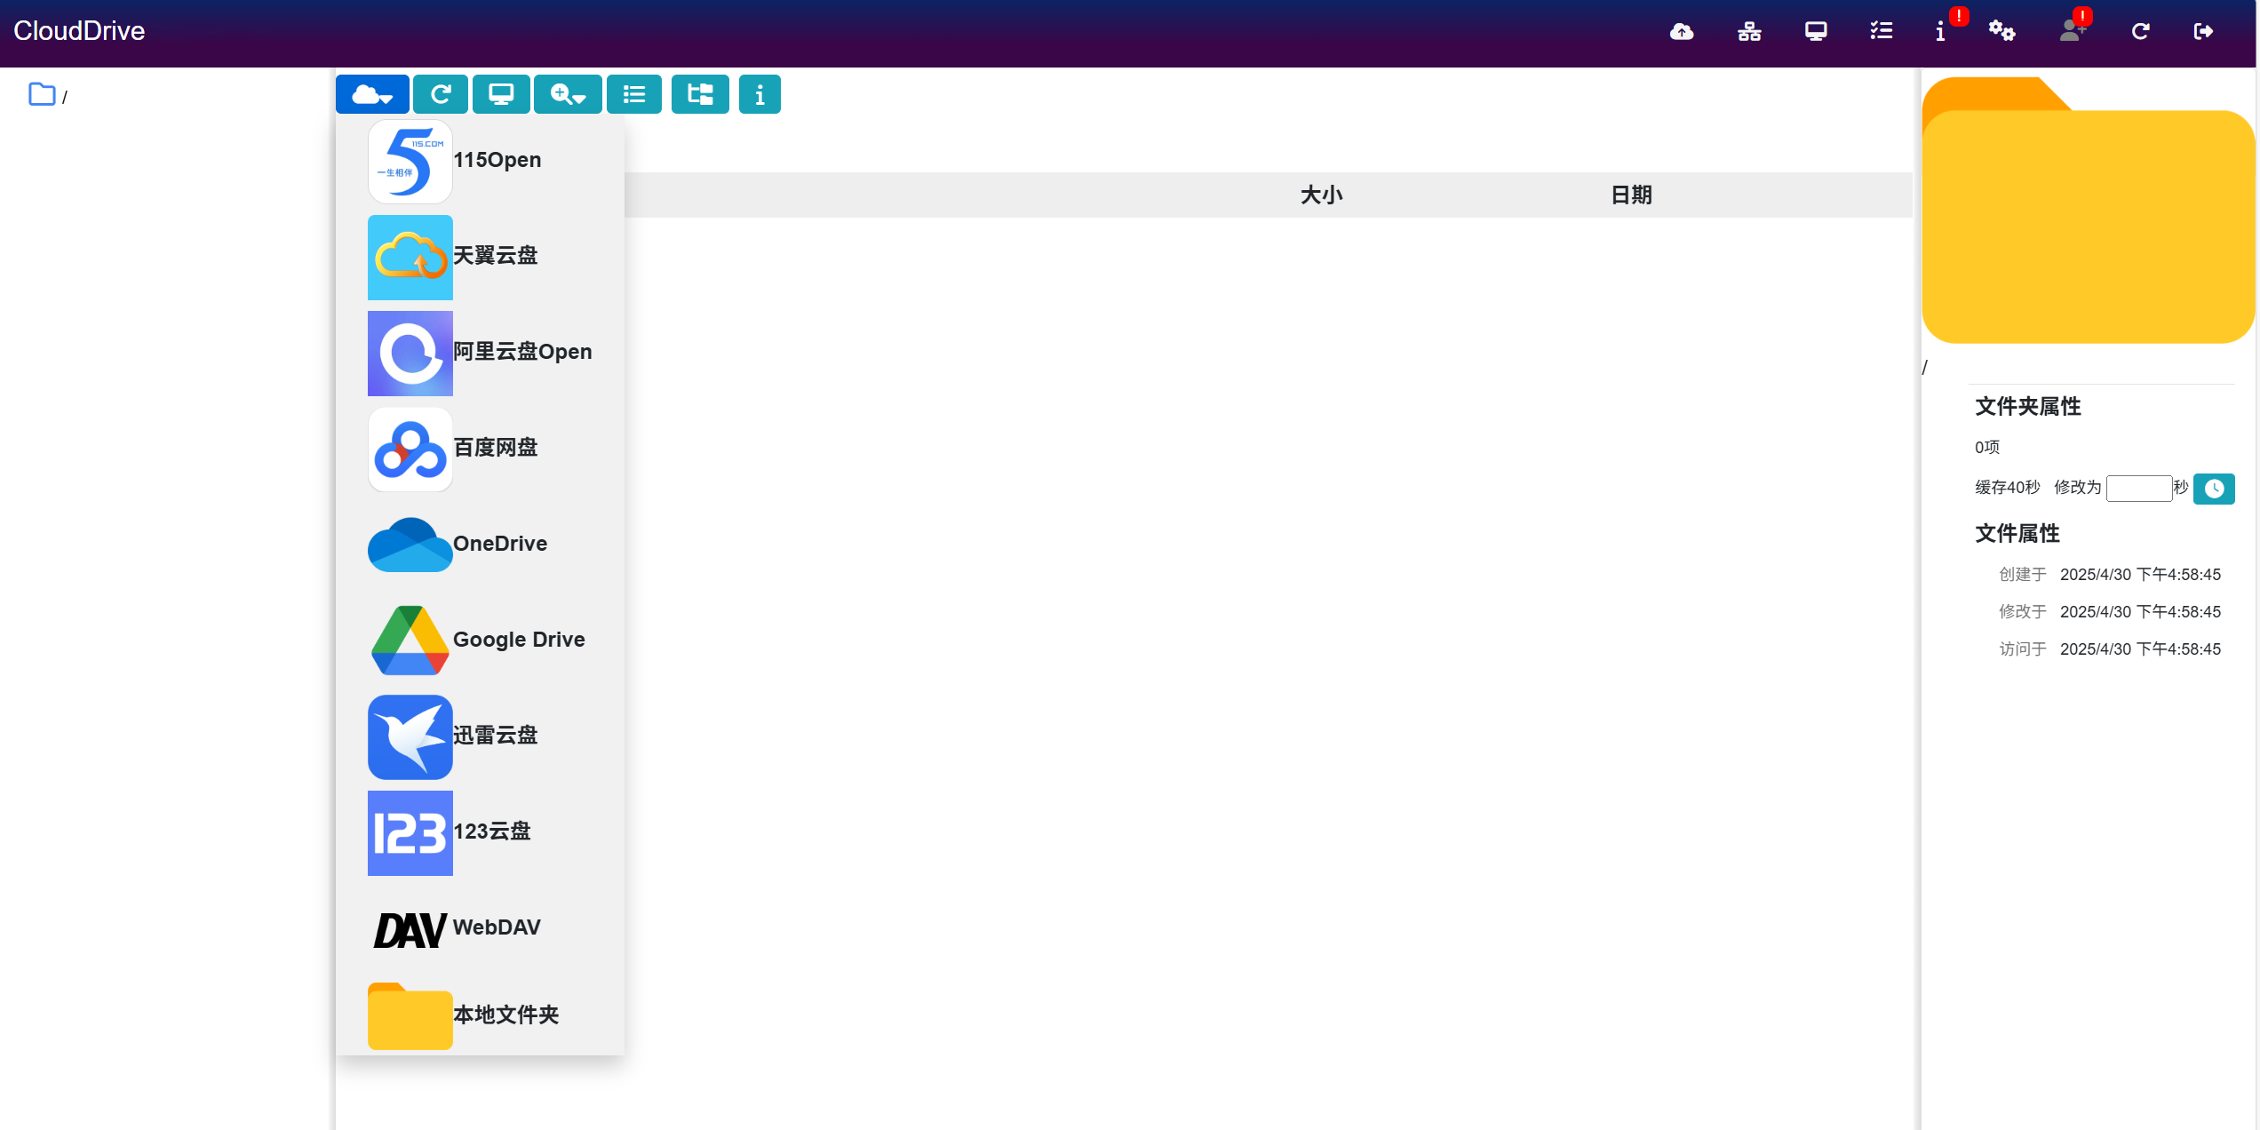Screen dimensions: 2260x1130
Task: Select Google Drive from the cloud list
Action: 491,640
